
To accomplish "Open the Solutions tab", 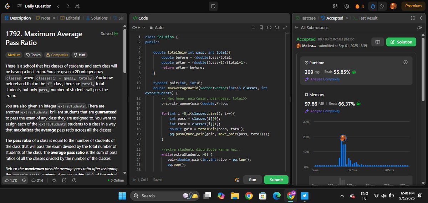I will tap(96, 18).
